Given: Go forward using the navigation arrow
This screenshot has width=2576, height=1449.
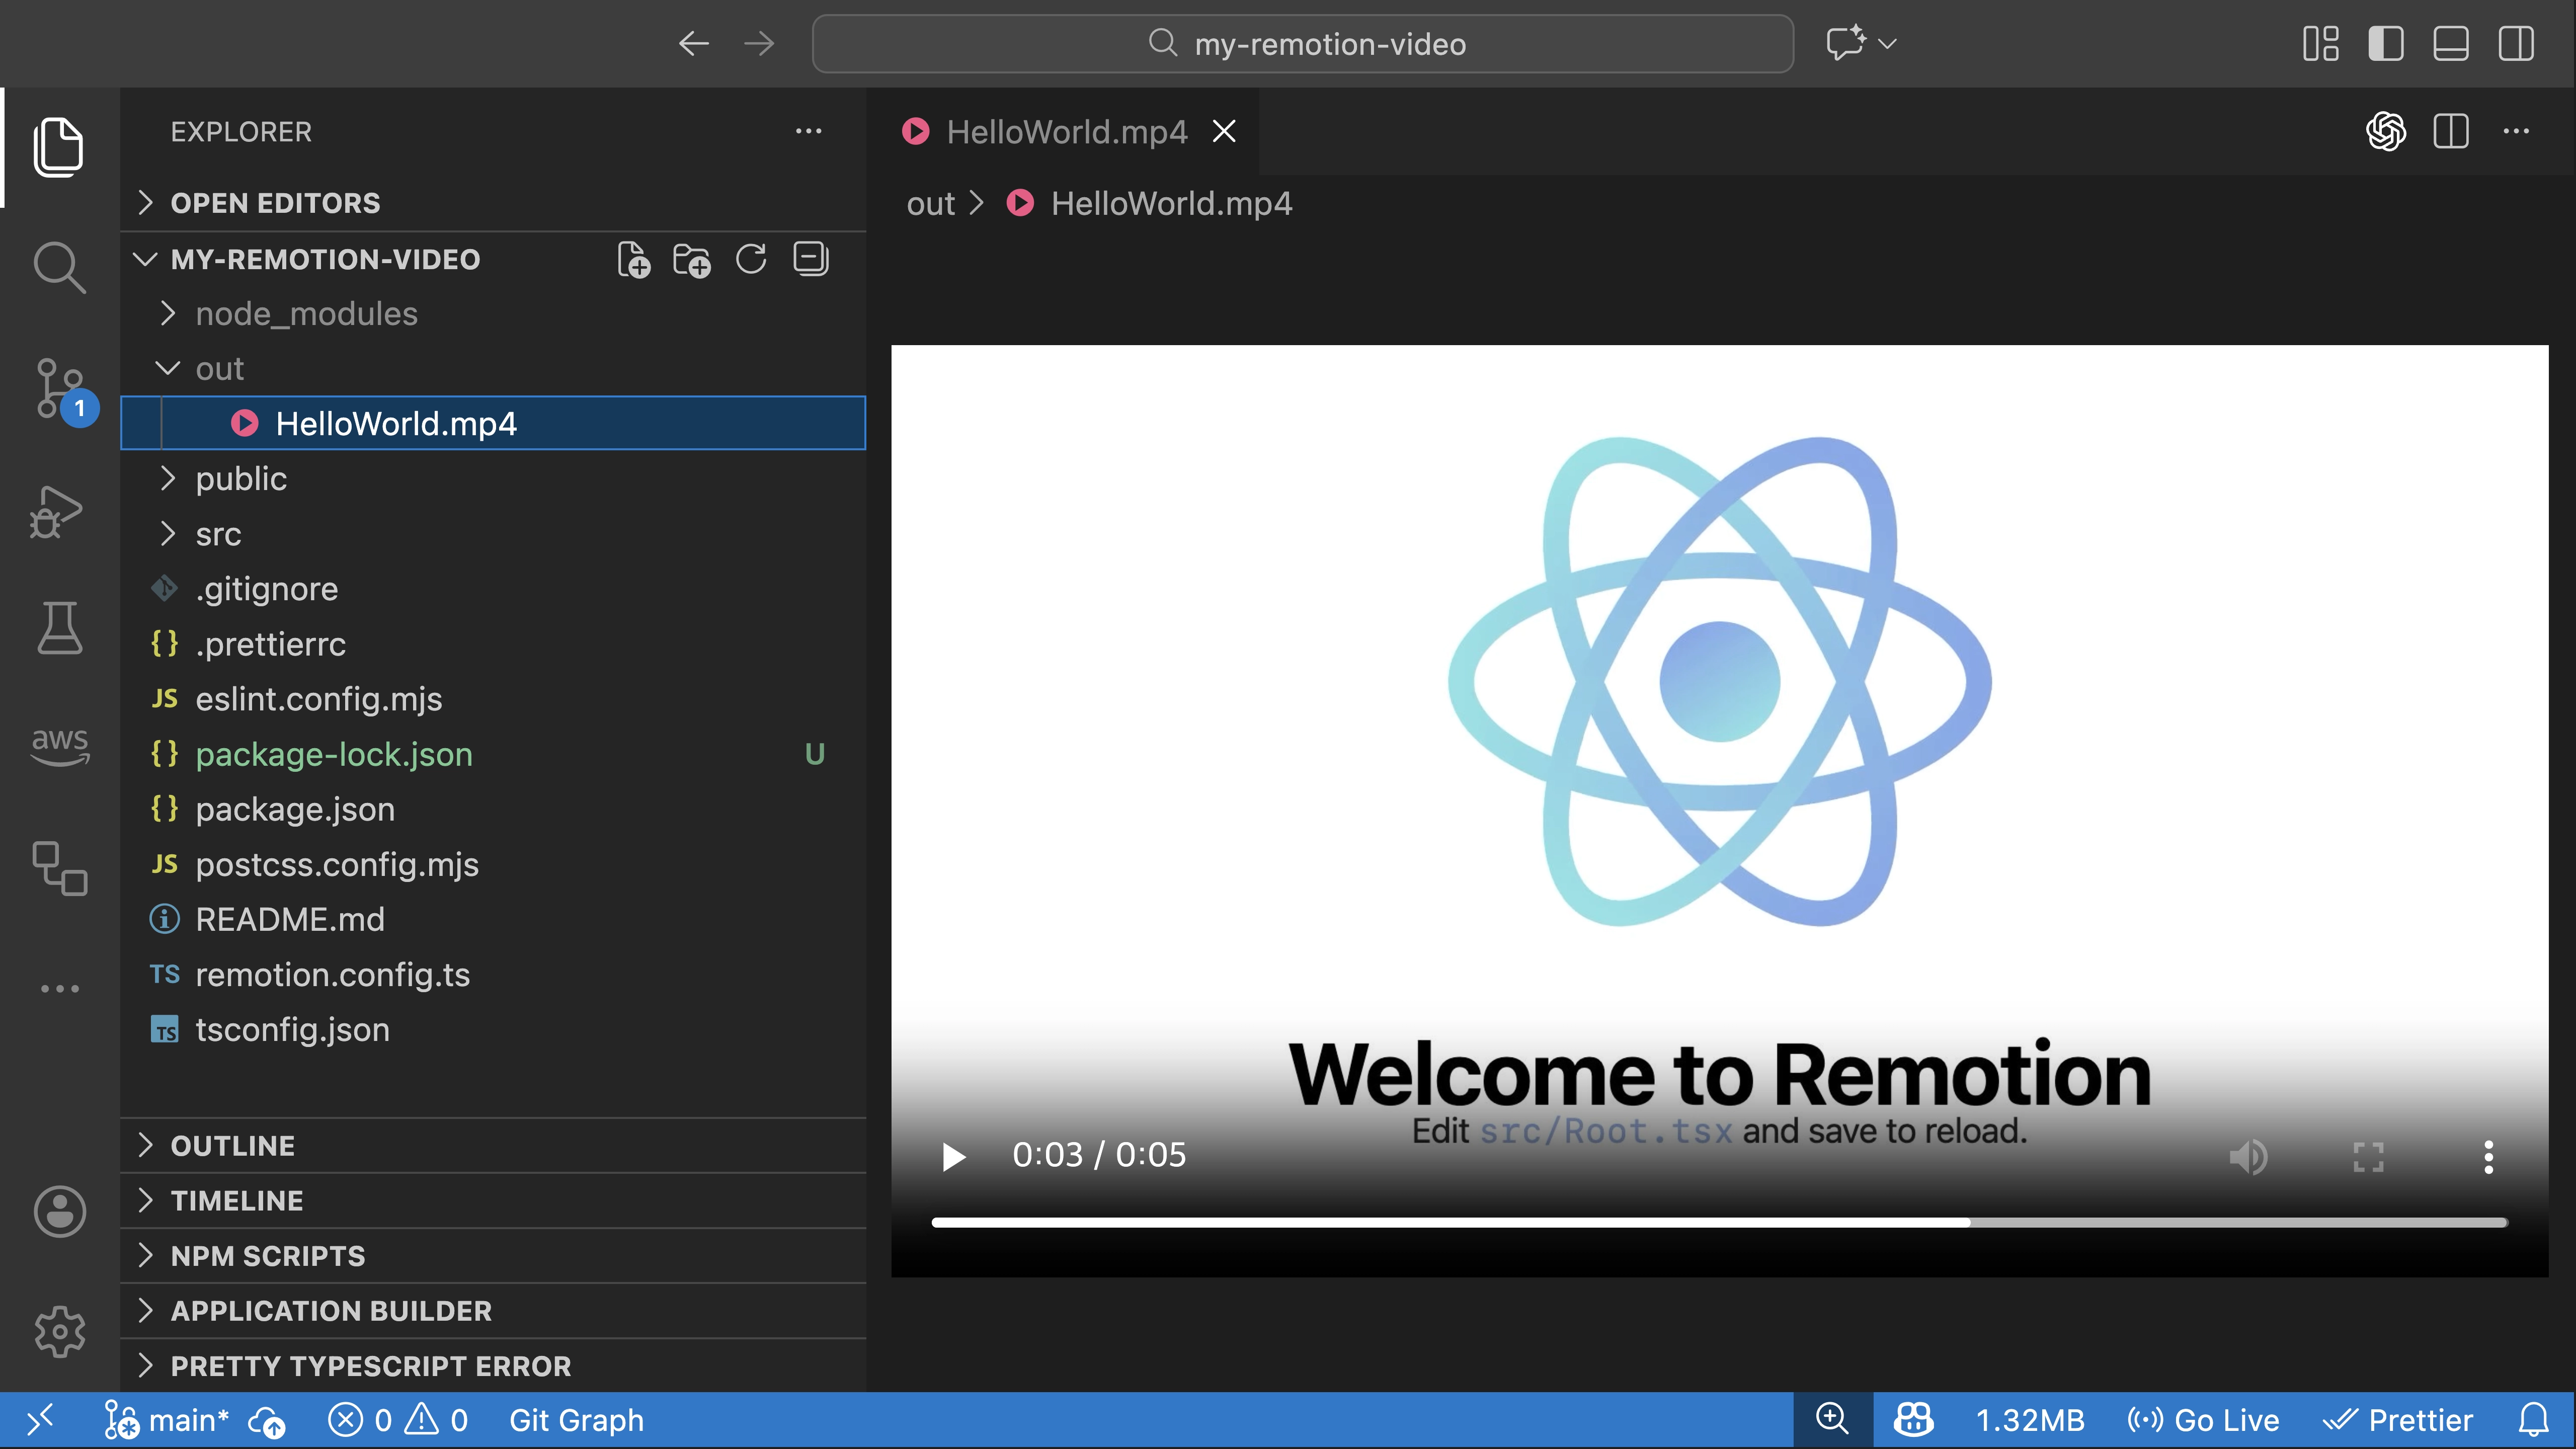Looking at the screenshot, I should click(x=759, y=43).
